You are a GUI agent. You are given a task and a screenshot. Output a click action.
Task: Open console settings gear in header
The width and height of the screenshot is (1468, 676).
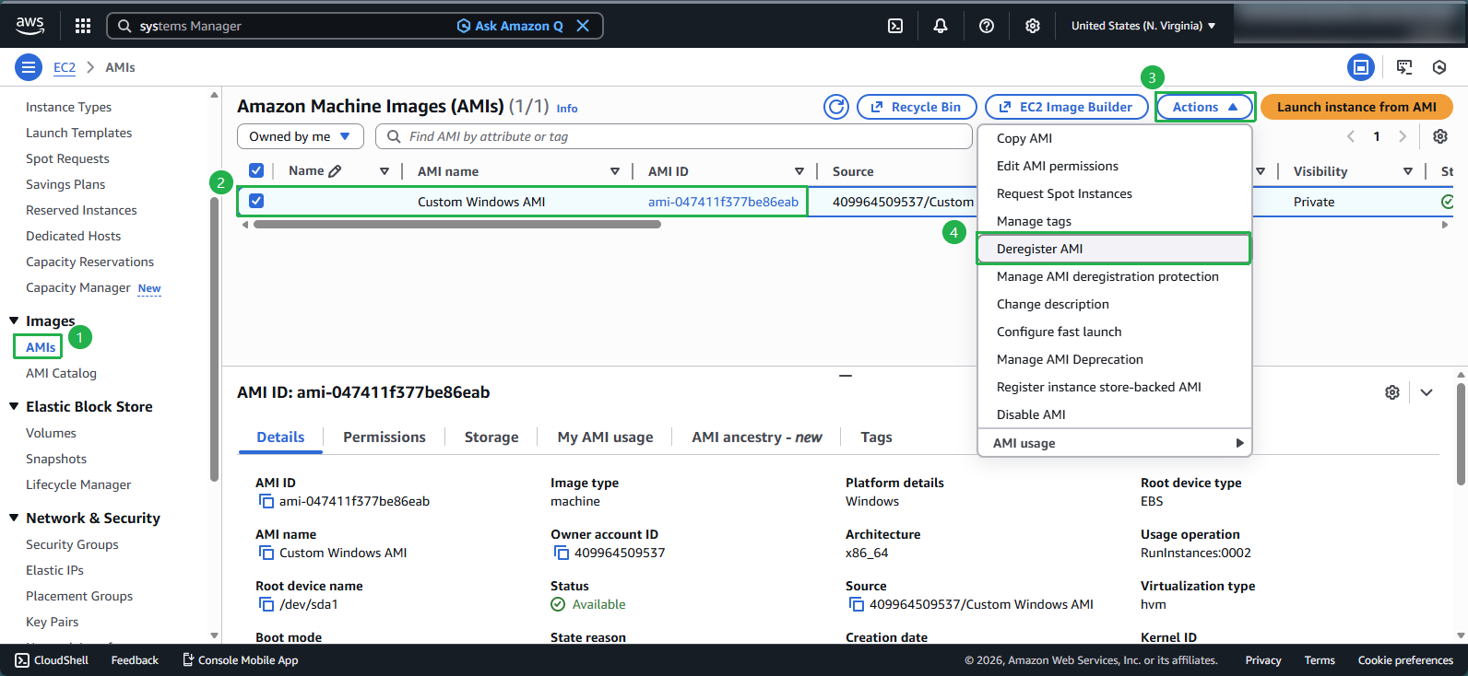pyautogui.click(x=1033, y=26)
